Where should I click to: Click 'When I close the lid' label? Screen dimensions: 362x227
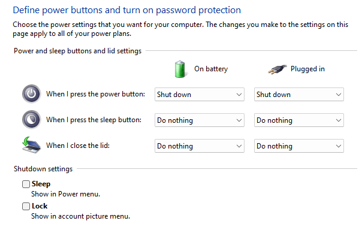(x=78, y=146)
